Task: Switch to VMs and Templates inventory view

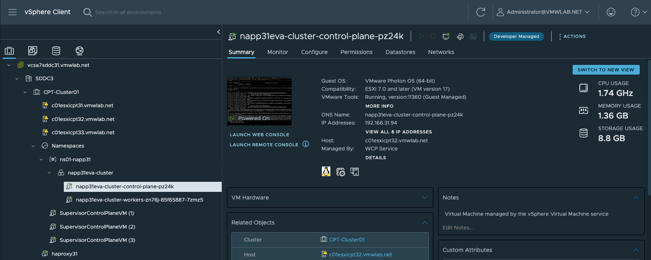Action: (x=33, y=51)
